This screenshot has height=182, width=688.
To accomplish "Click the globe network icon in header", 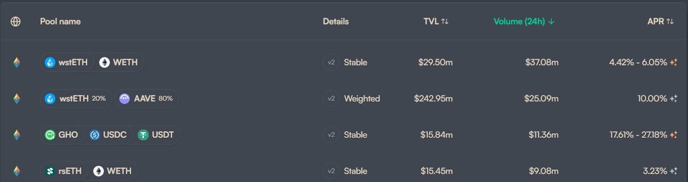I will (x=15, y=22).
